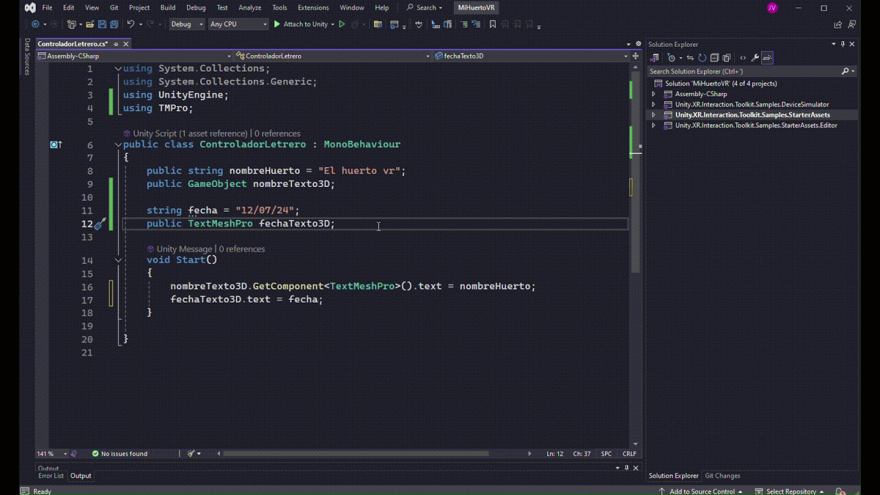Open the Extensions menu
The width and height of the screenshot is (880, 495).
click(313, 8)
